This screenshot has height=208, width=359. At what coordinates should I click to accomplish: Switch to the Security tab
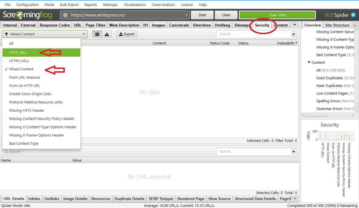pos(262,25)
